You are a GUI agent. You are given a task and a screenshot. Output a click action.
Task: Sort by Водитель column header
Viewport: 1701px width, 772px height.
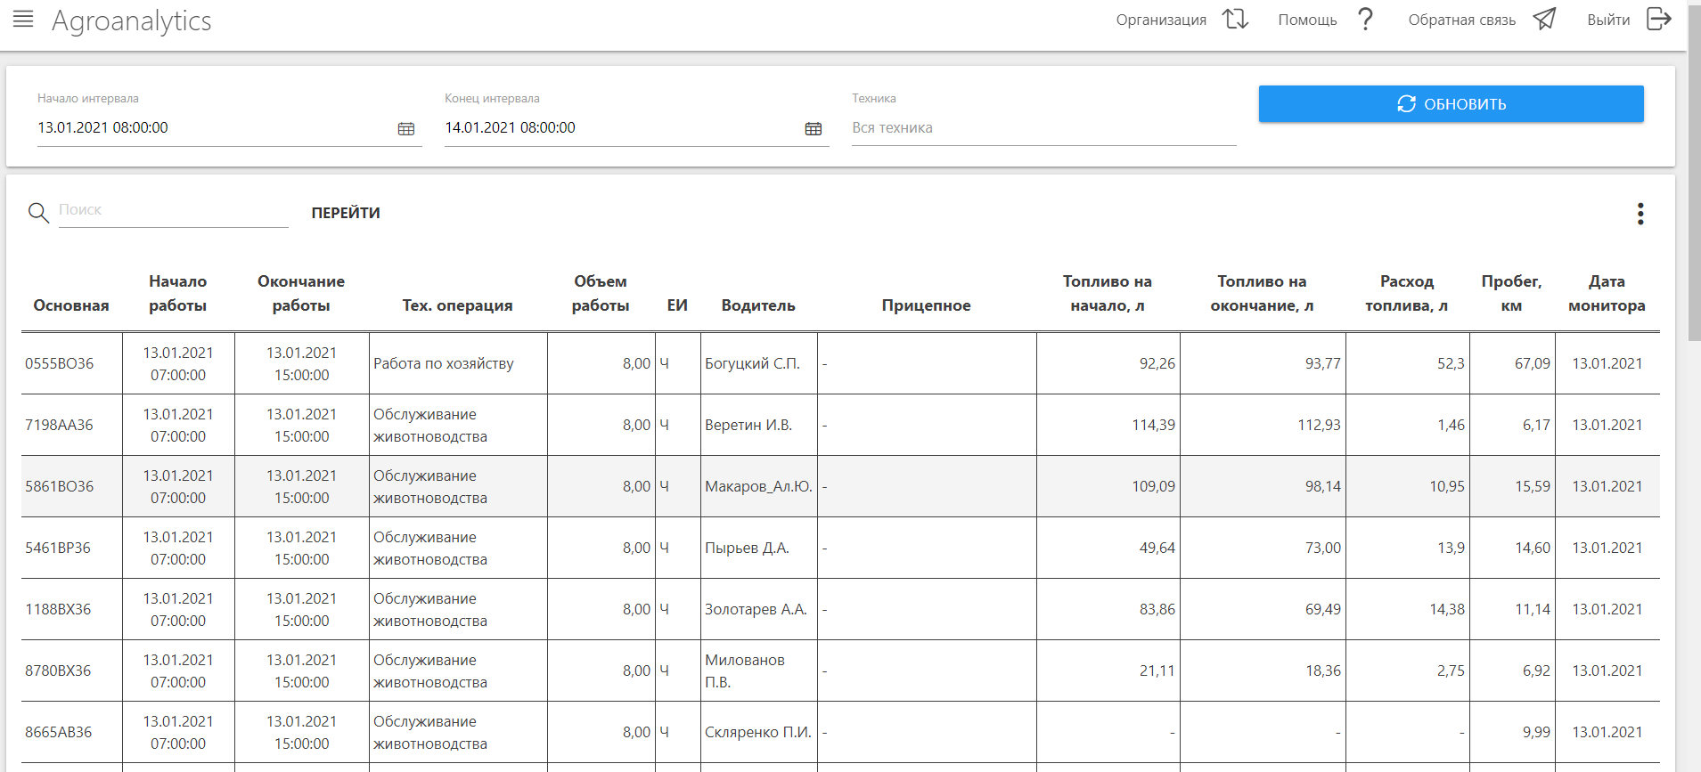click(x=757, y=305)
